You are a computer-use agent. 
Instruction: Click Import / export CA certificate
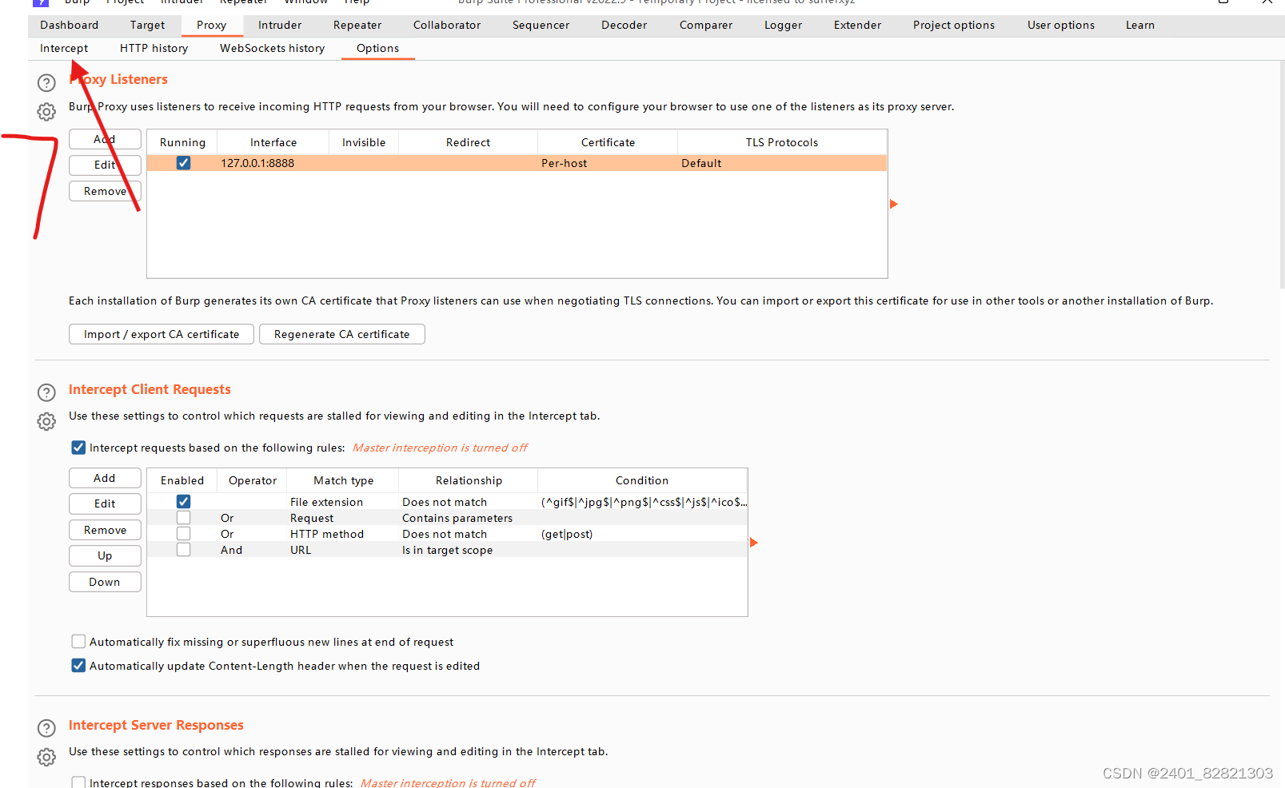(162, 334)
